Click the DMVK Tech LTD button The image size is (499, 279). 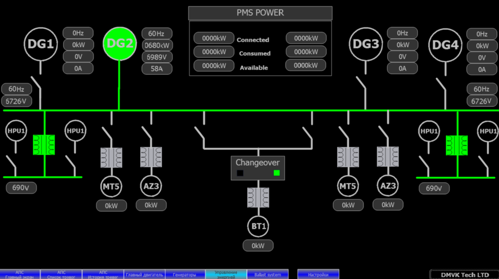(464, 275)
